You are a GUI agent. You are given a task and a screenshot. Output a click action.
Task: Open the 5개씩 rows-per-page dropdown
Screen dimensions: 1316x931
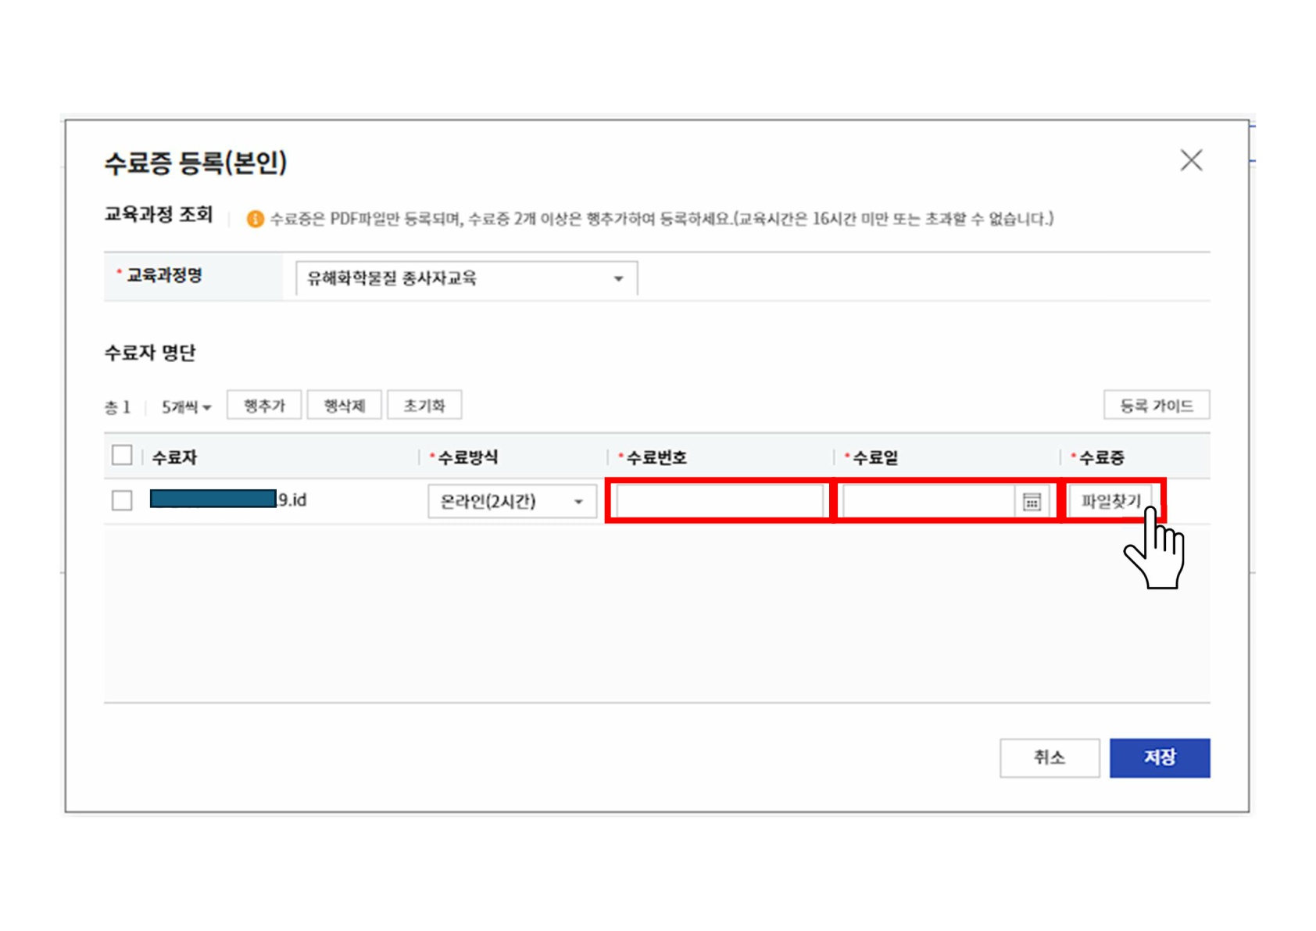pos(186,406)
